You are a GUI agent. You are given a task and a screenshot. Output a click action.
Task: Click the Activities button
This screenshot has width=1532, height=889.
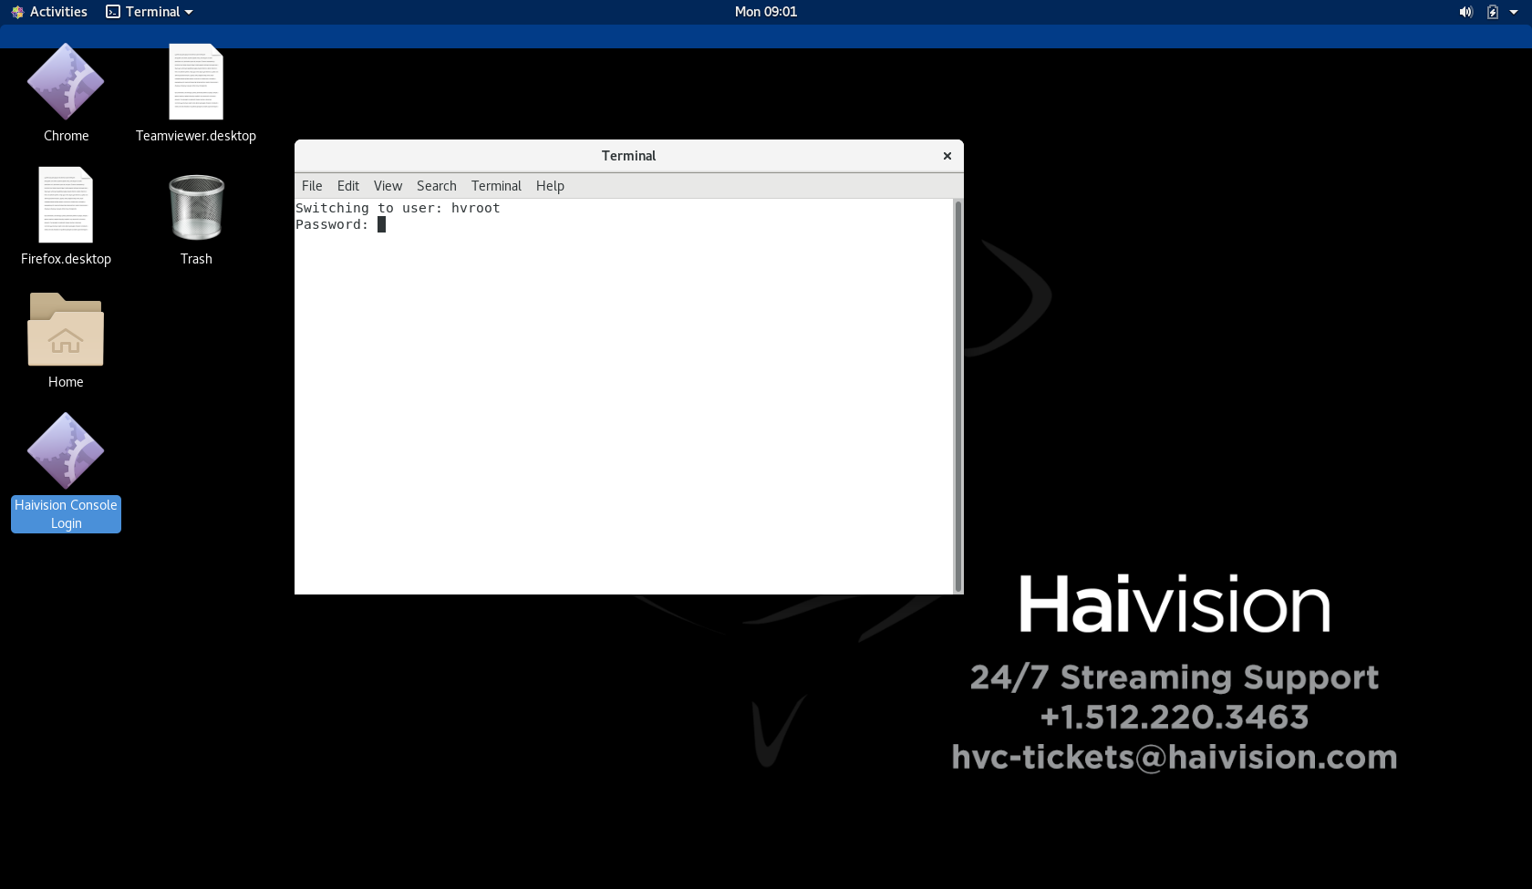pyautogui.click(x=50, y=12)
